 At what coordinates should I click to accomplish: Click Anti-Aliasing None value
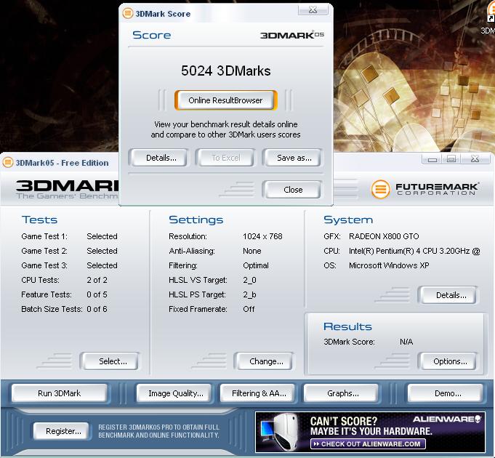point(252,251)
